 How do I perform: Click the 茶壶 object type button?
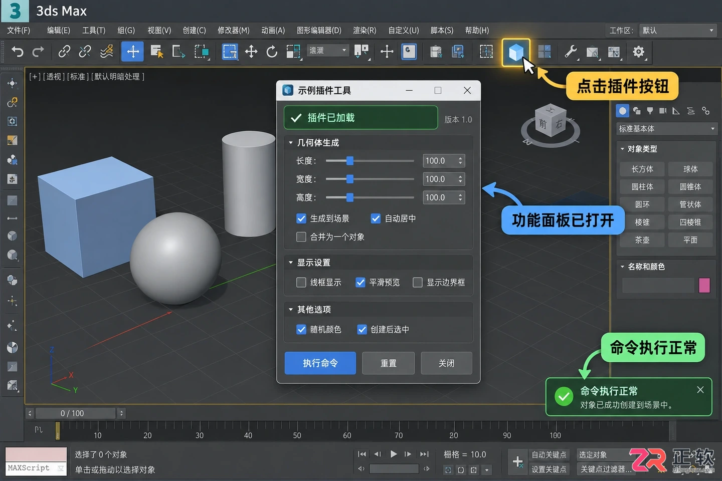pos(642,240)
